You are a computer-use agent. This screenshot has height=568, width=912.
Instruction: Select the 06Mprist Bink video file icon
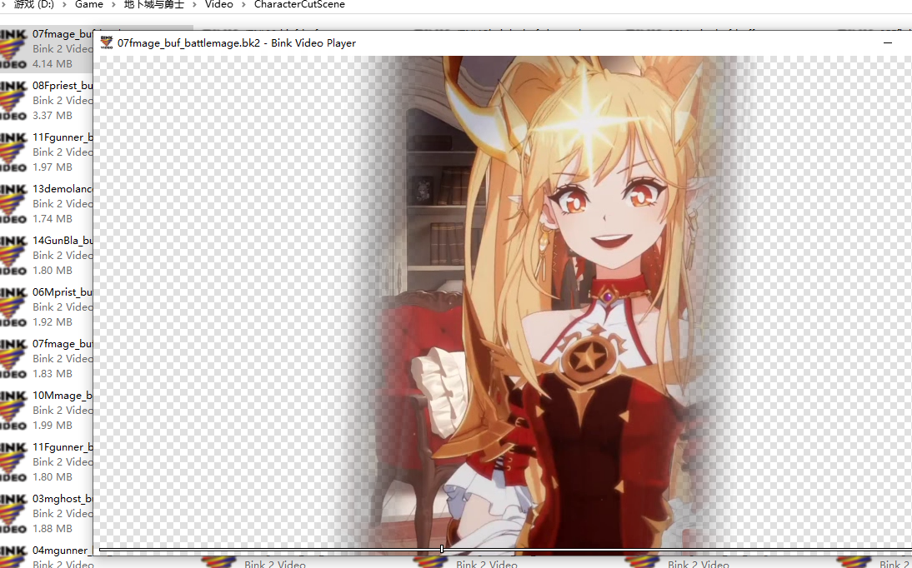tap(13, 306)
